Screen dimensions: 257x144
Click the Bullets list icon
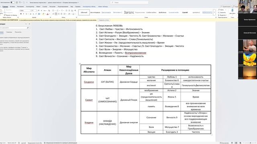(53, 10)
